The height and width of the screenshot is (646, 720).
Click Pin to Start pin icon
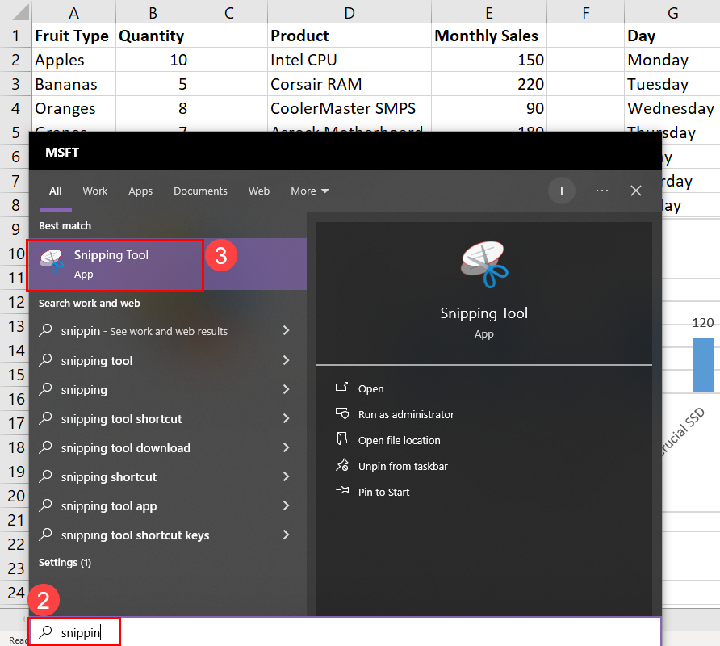pyautogui.click(x=342, y=490)
